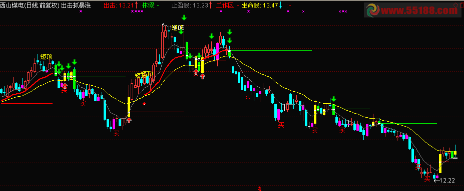Screen dimensions: 464x191
Task: Click the 工作区 indicator label
Action: click(x=225, y=5)
